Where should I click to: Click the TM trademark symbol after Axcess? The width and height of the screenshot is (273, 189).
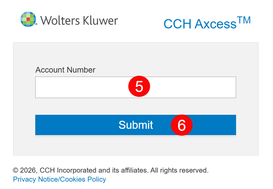tap(244, 20)
